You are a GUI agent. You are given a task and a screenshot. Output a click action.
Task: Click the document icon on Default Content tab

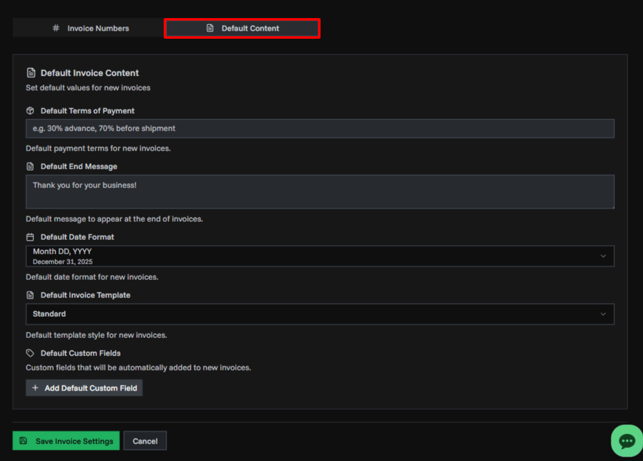(x=210, y=28)
